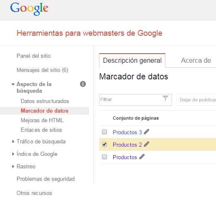Go to Datos estructurados in sidebar
Viewport: 216px width, 202px height.
(x=45, y=101)
